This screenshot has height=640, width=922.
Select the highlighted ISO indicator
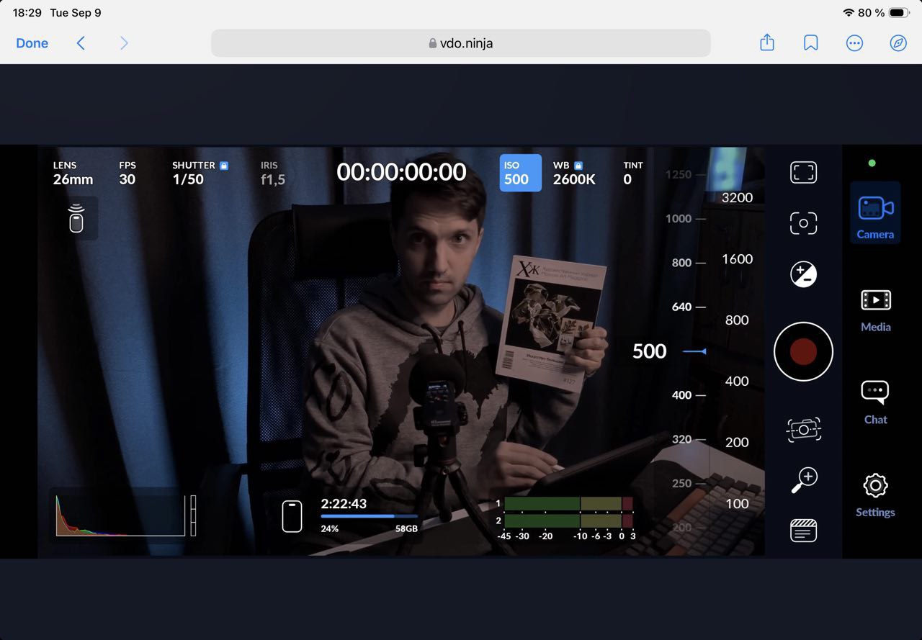click(520, 173)
